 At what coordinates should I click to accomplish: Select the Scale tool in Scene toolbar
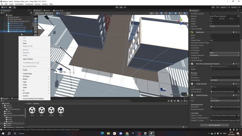[x=36, y=26]
